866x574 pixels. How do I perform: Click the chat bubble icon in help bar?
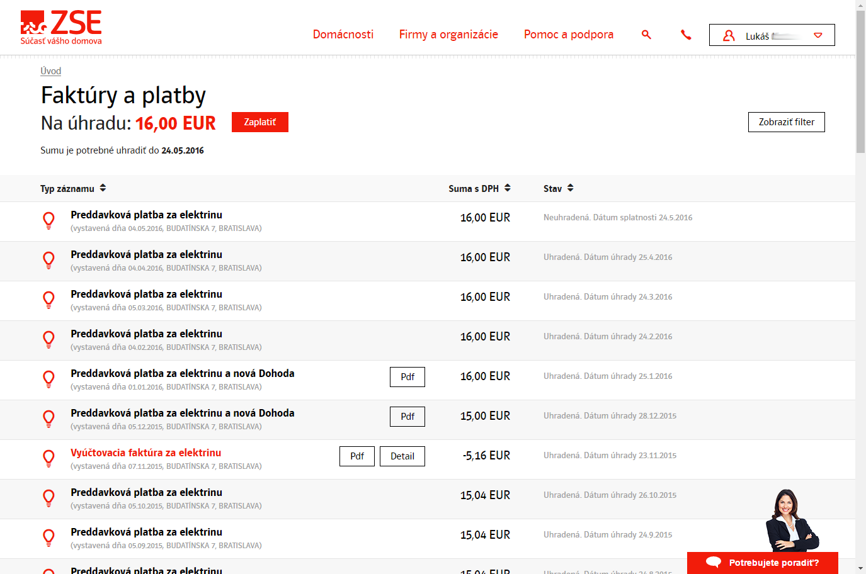point(714,562)
